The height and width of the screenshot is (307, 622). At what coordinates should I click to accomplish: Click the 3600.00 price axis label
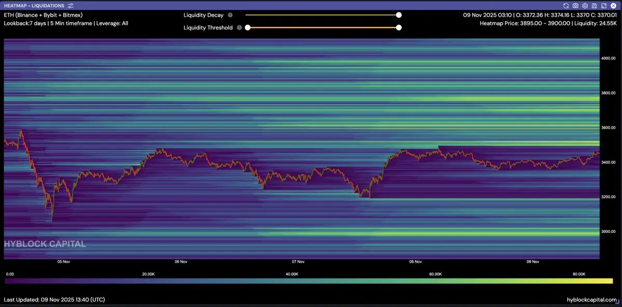click(608, 128)
